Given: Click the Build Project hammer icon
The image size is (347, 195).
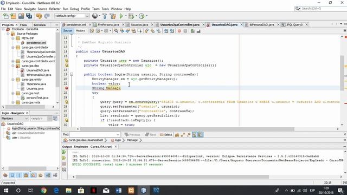Looking at the screenshot, I should point(105,16).
